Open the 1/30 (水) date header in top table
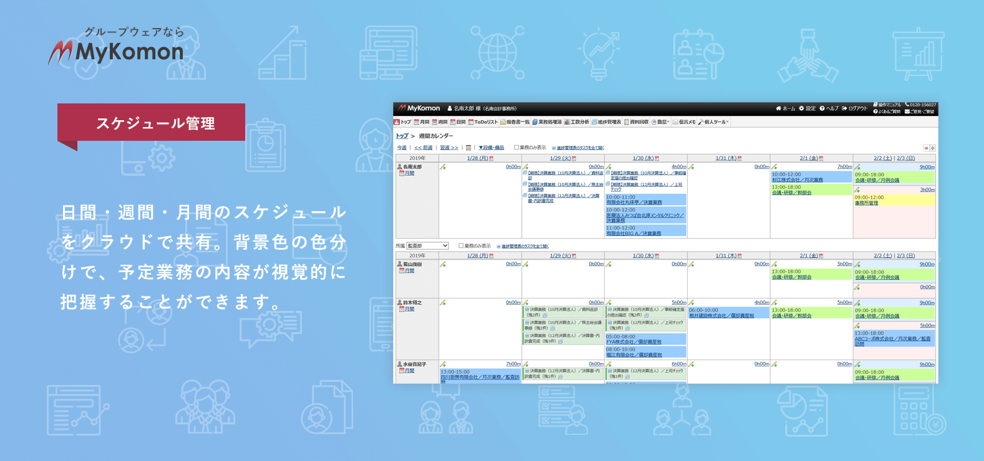This screenshot has height=461, width=984. pyautogui.click(x=643, y=158)
